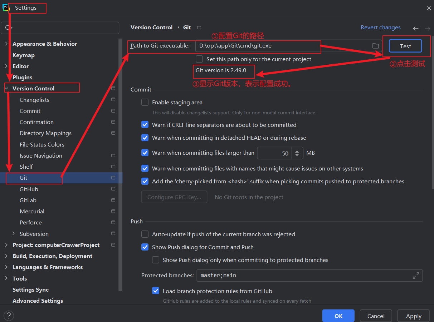Open the Keymap settings page
The height and width of the screenshot is (322, 434).
tap(24, 55)
